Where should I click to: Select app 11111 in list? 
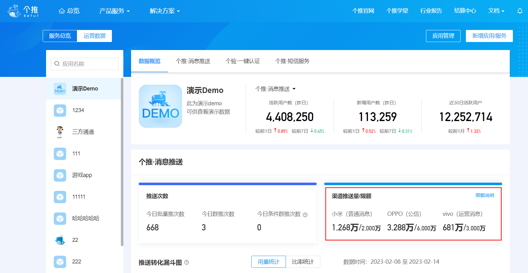click(83, 197)
